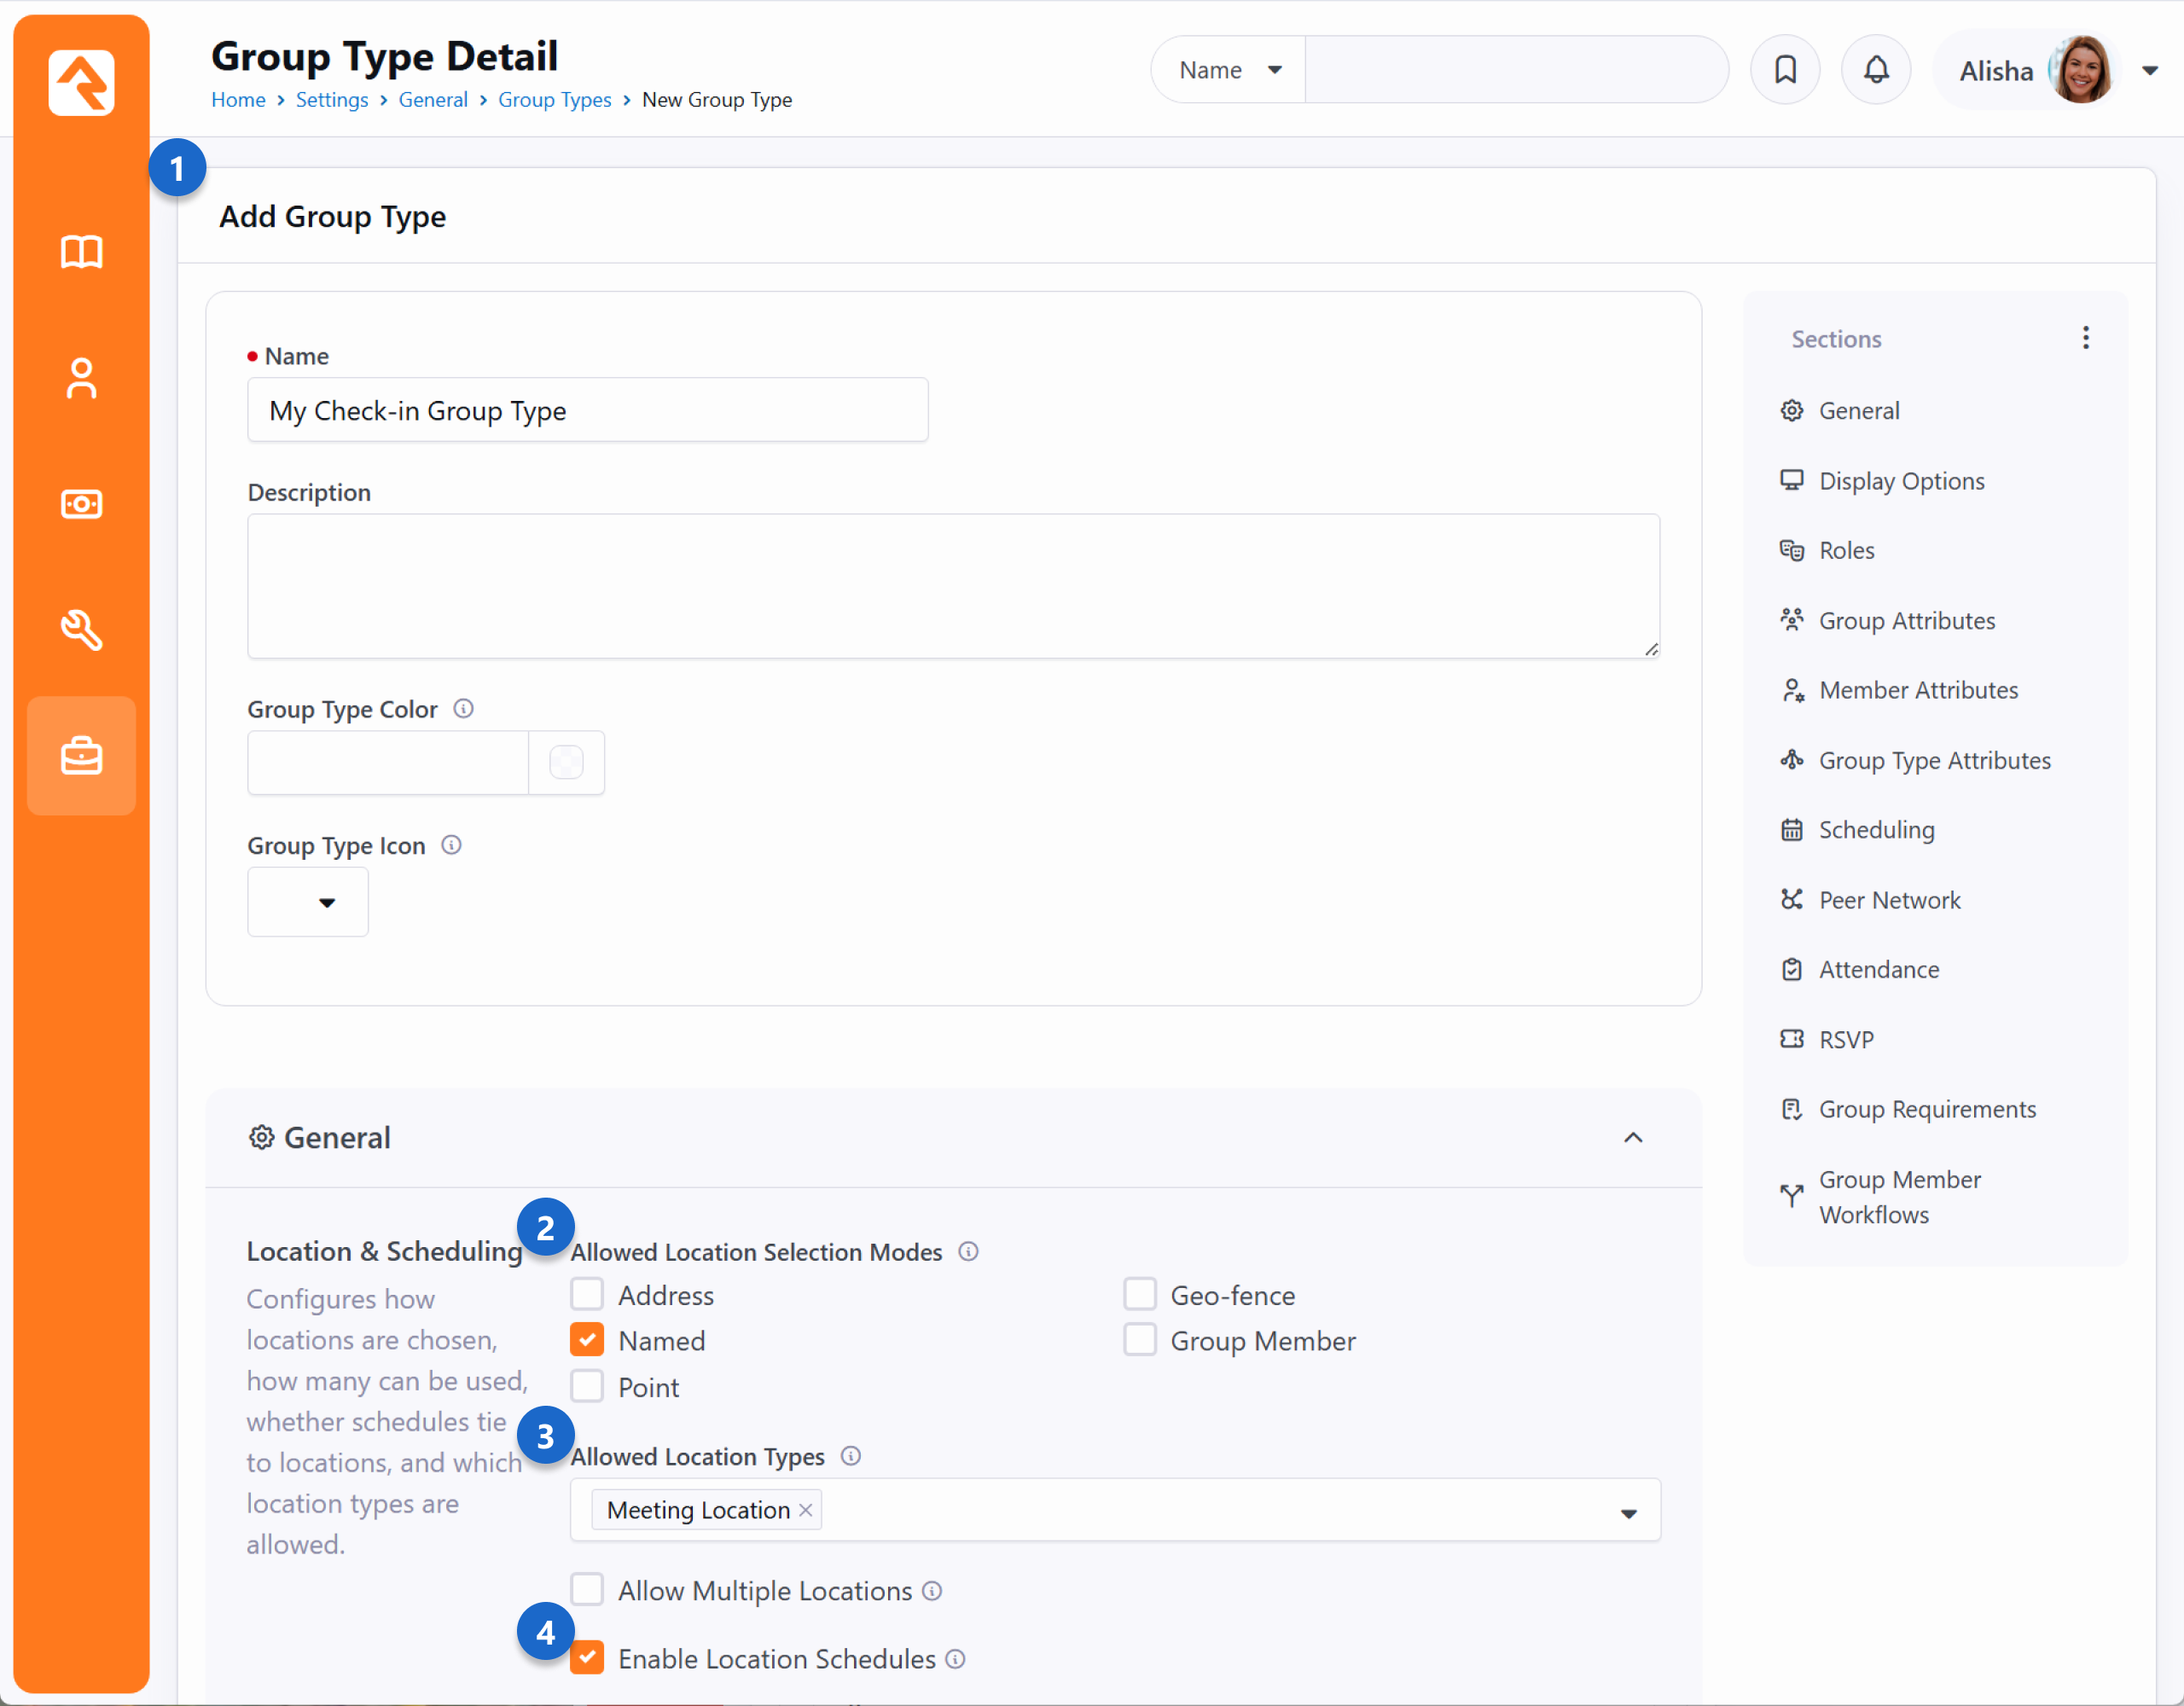2184x1706 pixels.
Task: Collapse the General section chevron
Action: [1632, 1137]
